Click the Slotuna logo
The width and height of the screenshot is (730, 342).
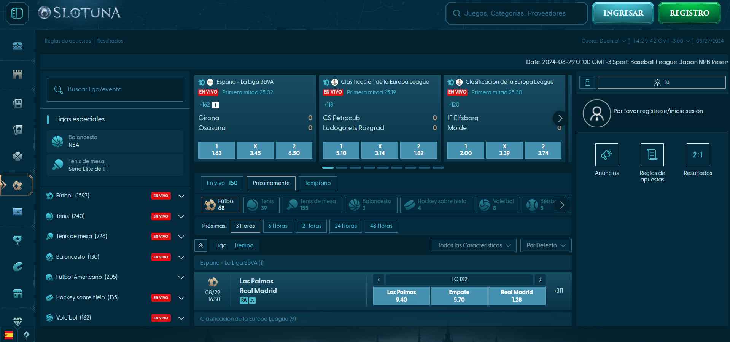point(79,13)
